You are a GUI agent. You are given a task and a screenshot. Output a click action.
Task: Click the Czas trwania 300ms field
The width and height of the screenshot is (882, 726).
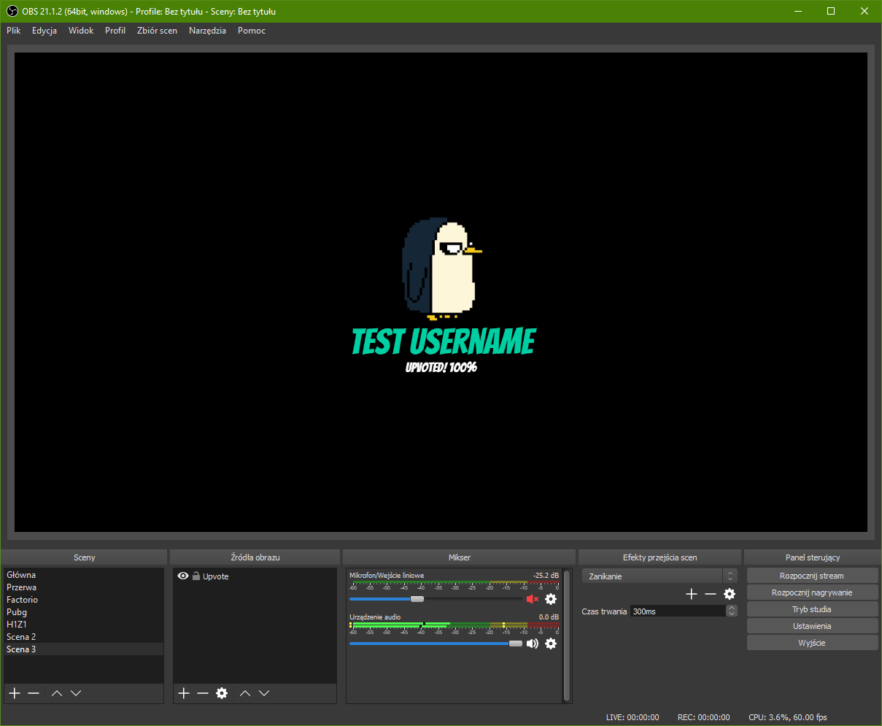678,611
